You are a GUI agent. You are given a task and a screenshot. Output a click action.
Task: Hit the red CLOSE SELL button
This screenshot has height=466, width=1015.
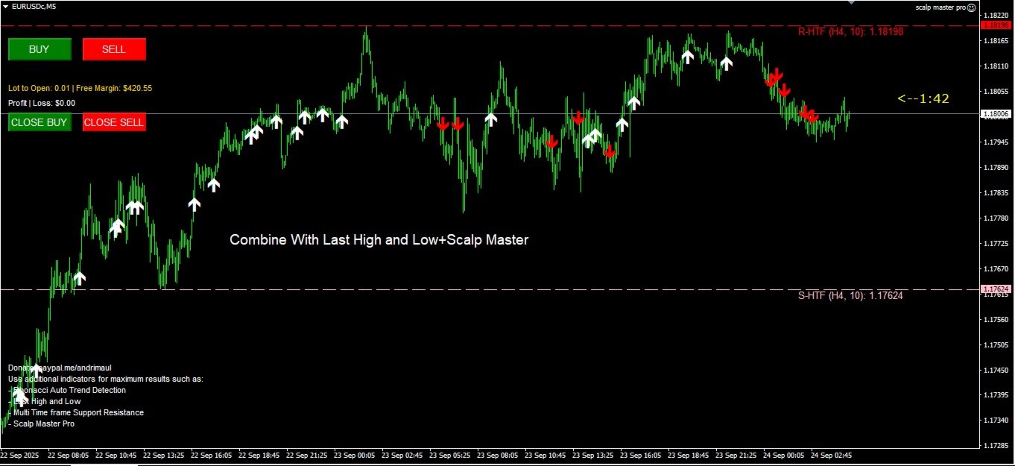[x=114, y=122]
